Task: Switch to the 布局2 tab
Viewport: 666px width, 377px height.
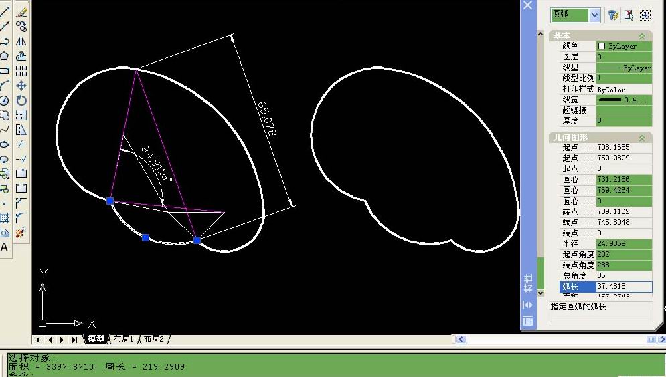Action: tap(154, 339)
